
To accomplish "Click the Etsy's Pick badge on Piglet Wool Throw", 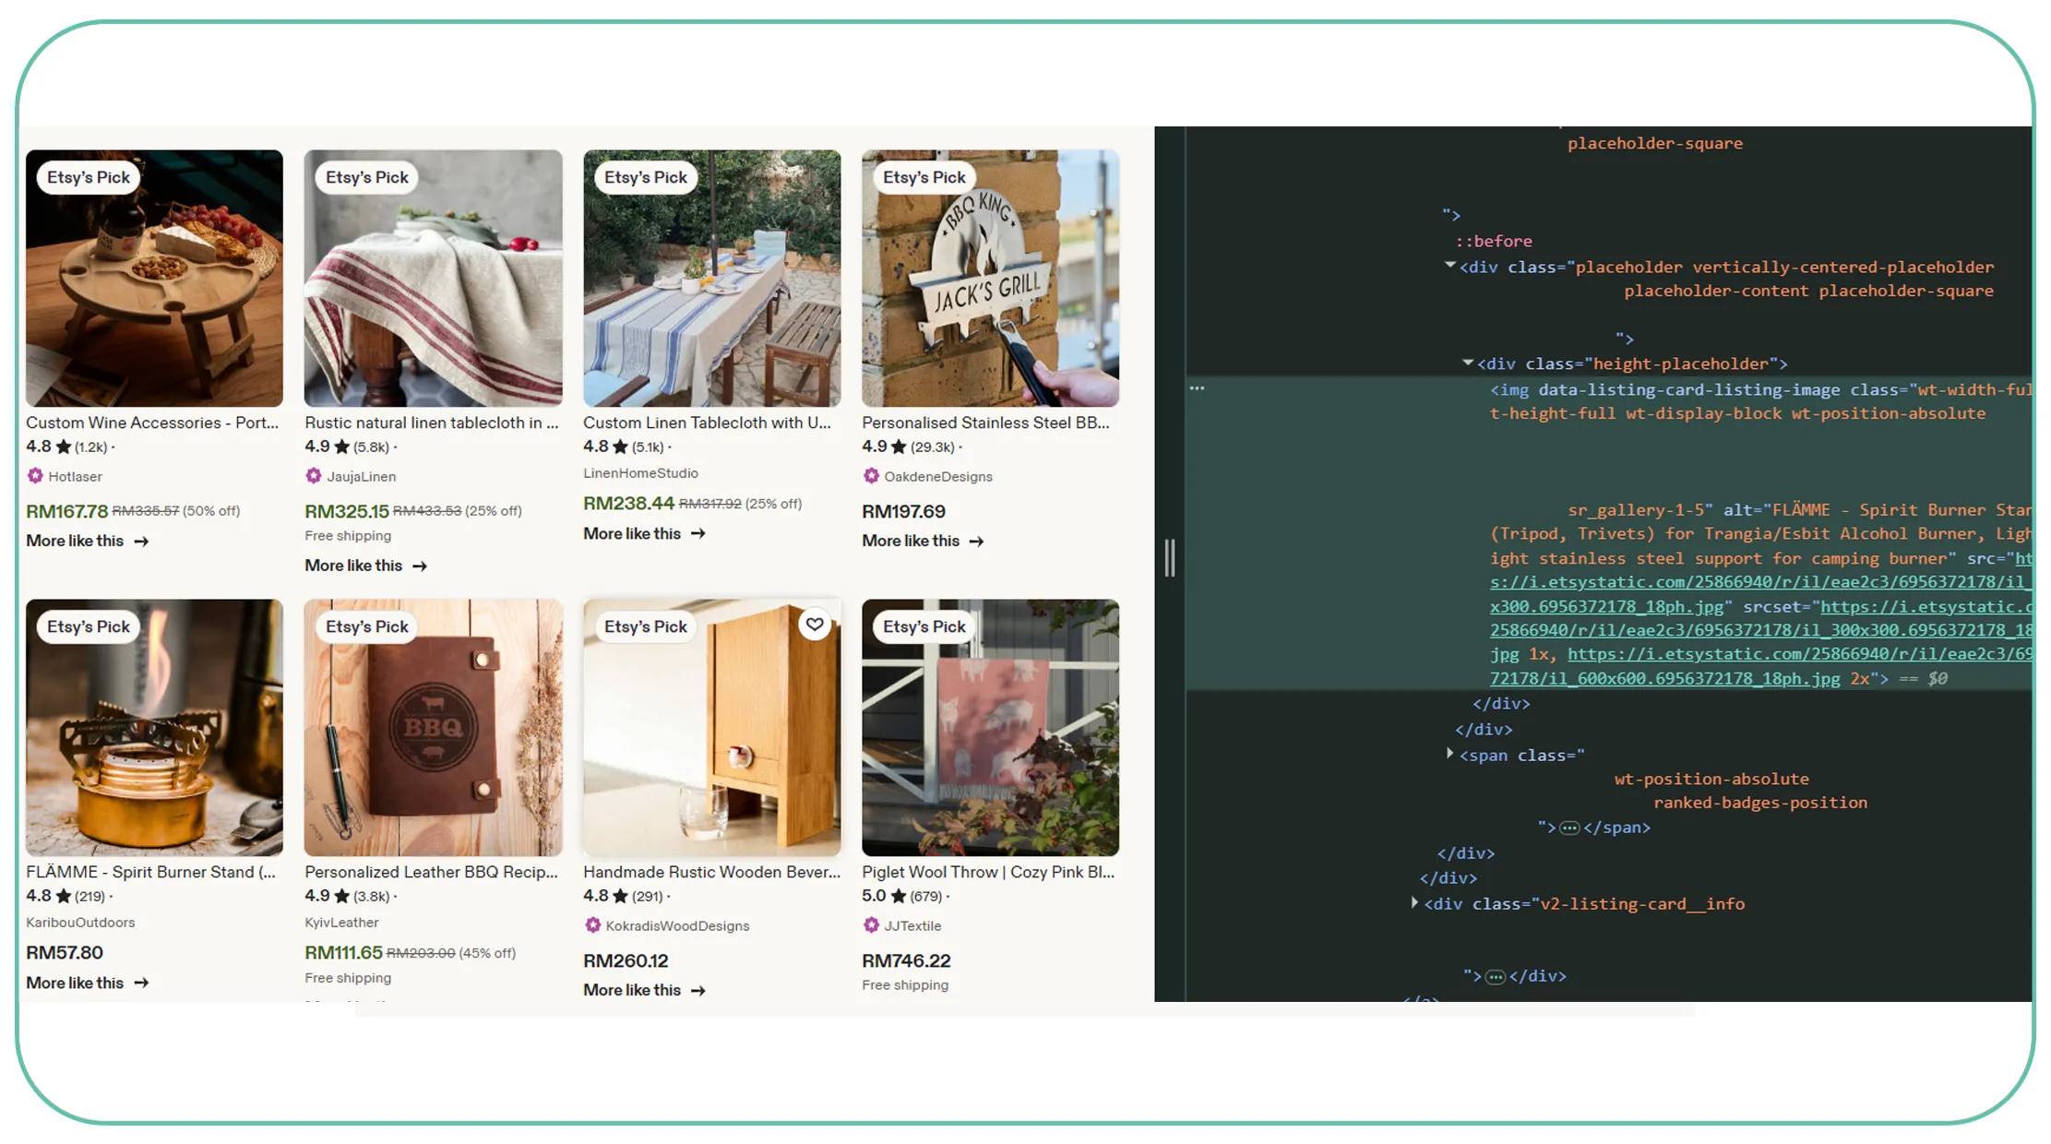I will click(x=924, y=627).
